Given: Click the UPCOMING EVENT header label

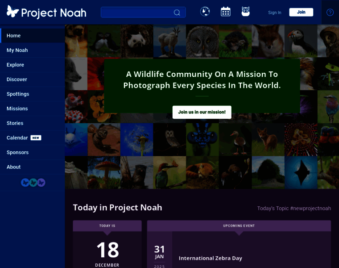Looking at the screenshot, I should (239, 226).
